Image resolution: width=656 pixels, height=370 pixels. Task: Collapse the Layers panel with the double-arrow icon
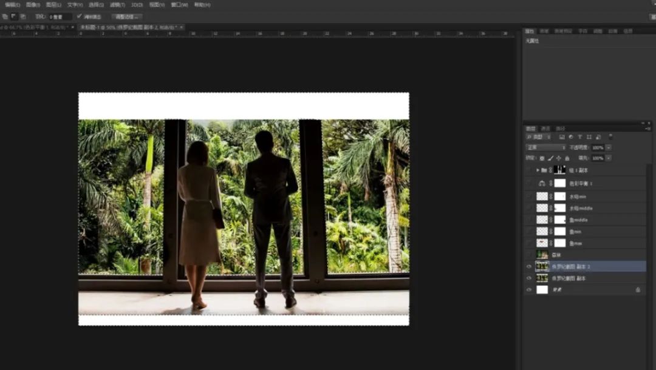click(x=643, y=123)
